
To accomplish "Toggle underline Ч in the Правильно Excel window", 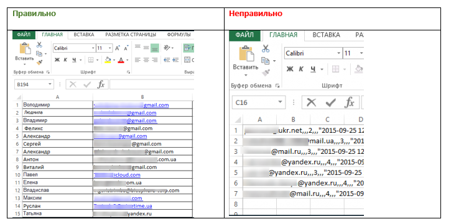I will (74, 60).
